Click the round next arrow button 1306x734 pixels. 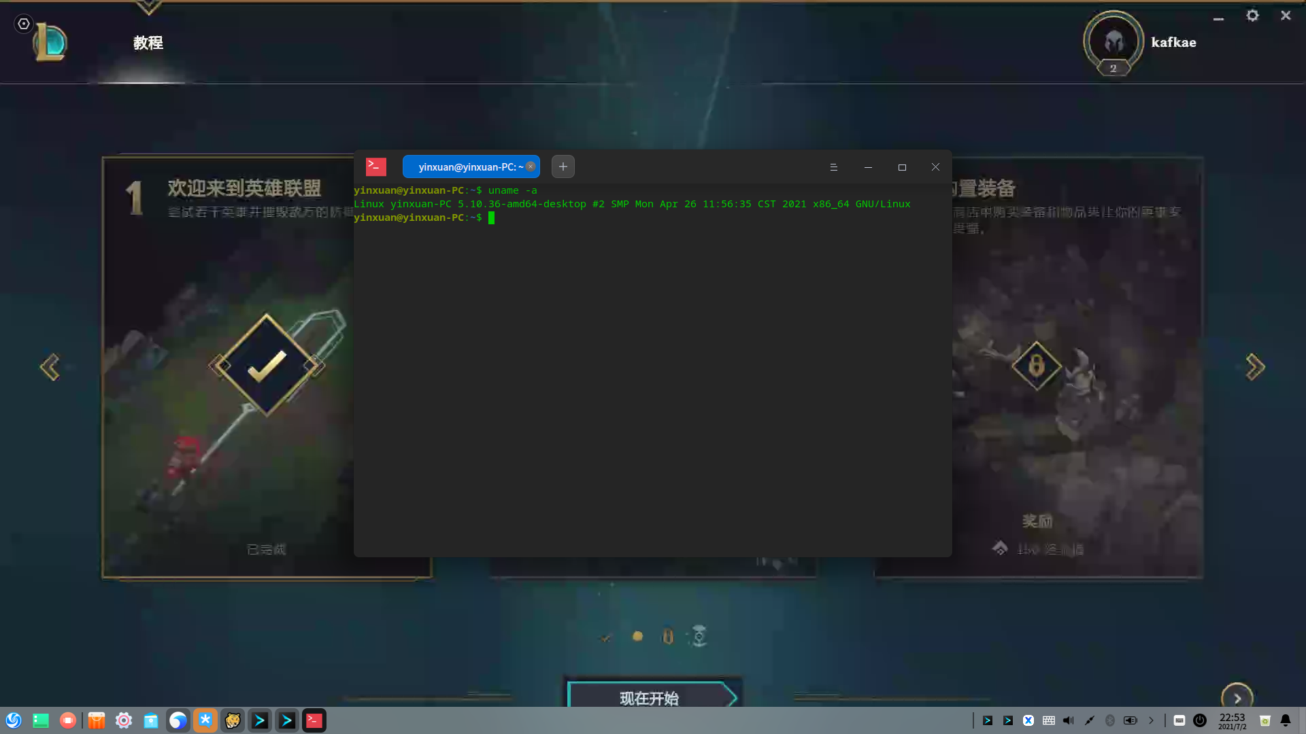1237,697
